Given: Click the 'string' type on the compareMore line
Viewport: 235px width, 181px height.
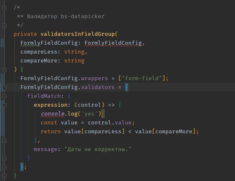Looking at the screenshot, I should coord(74,61).
